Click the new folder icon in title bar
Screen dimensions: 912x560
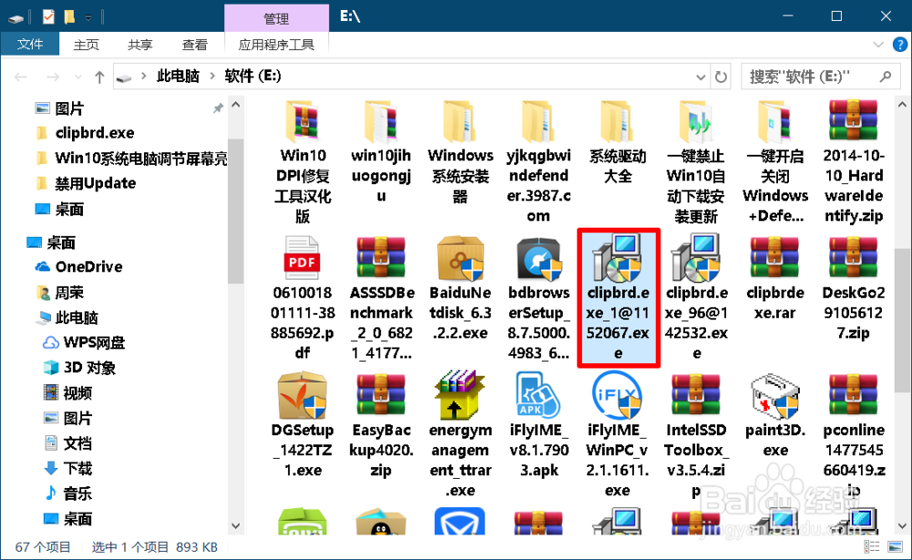69,16
